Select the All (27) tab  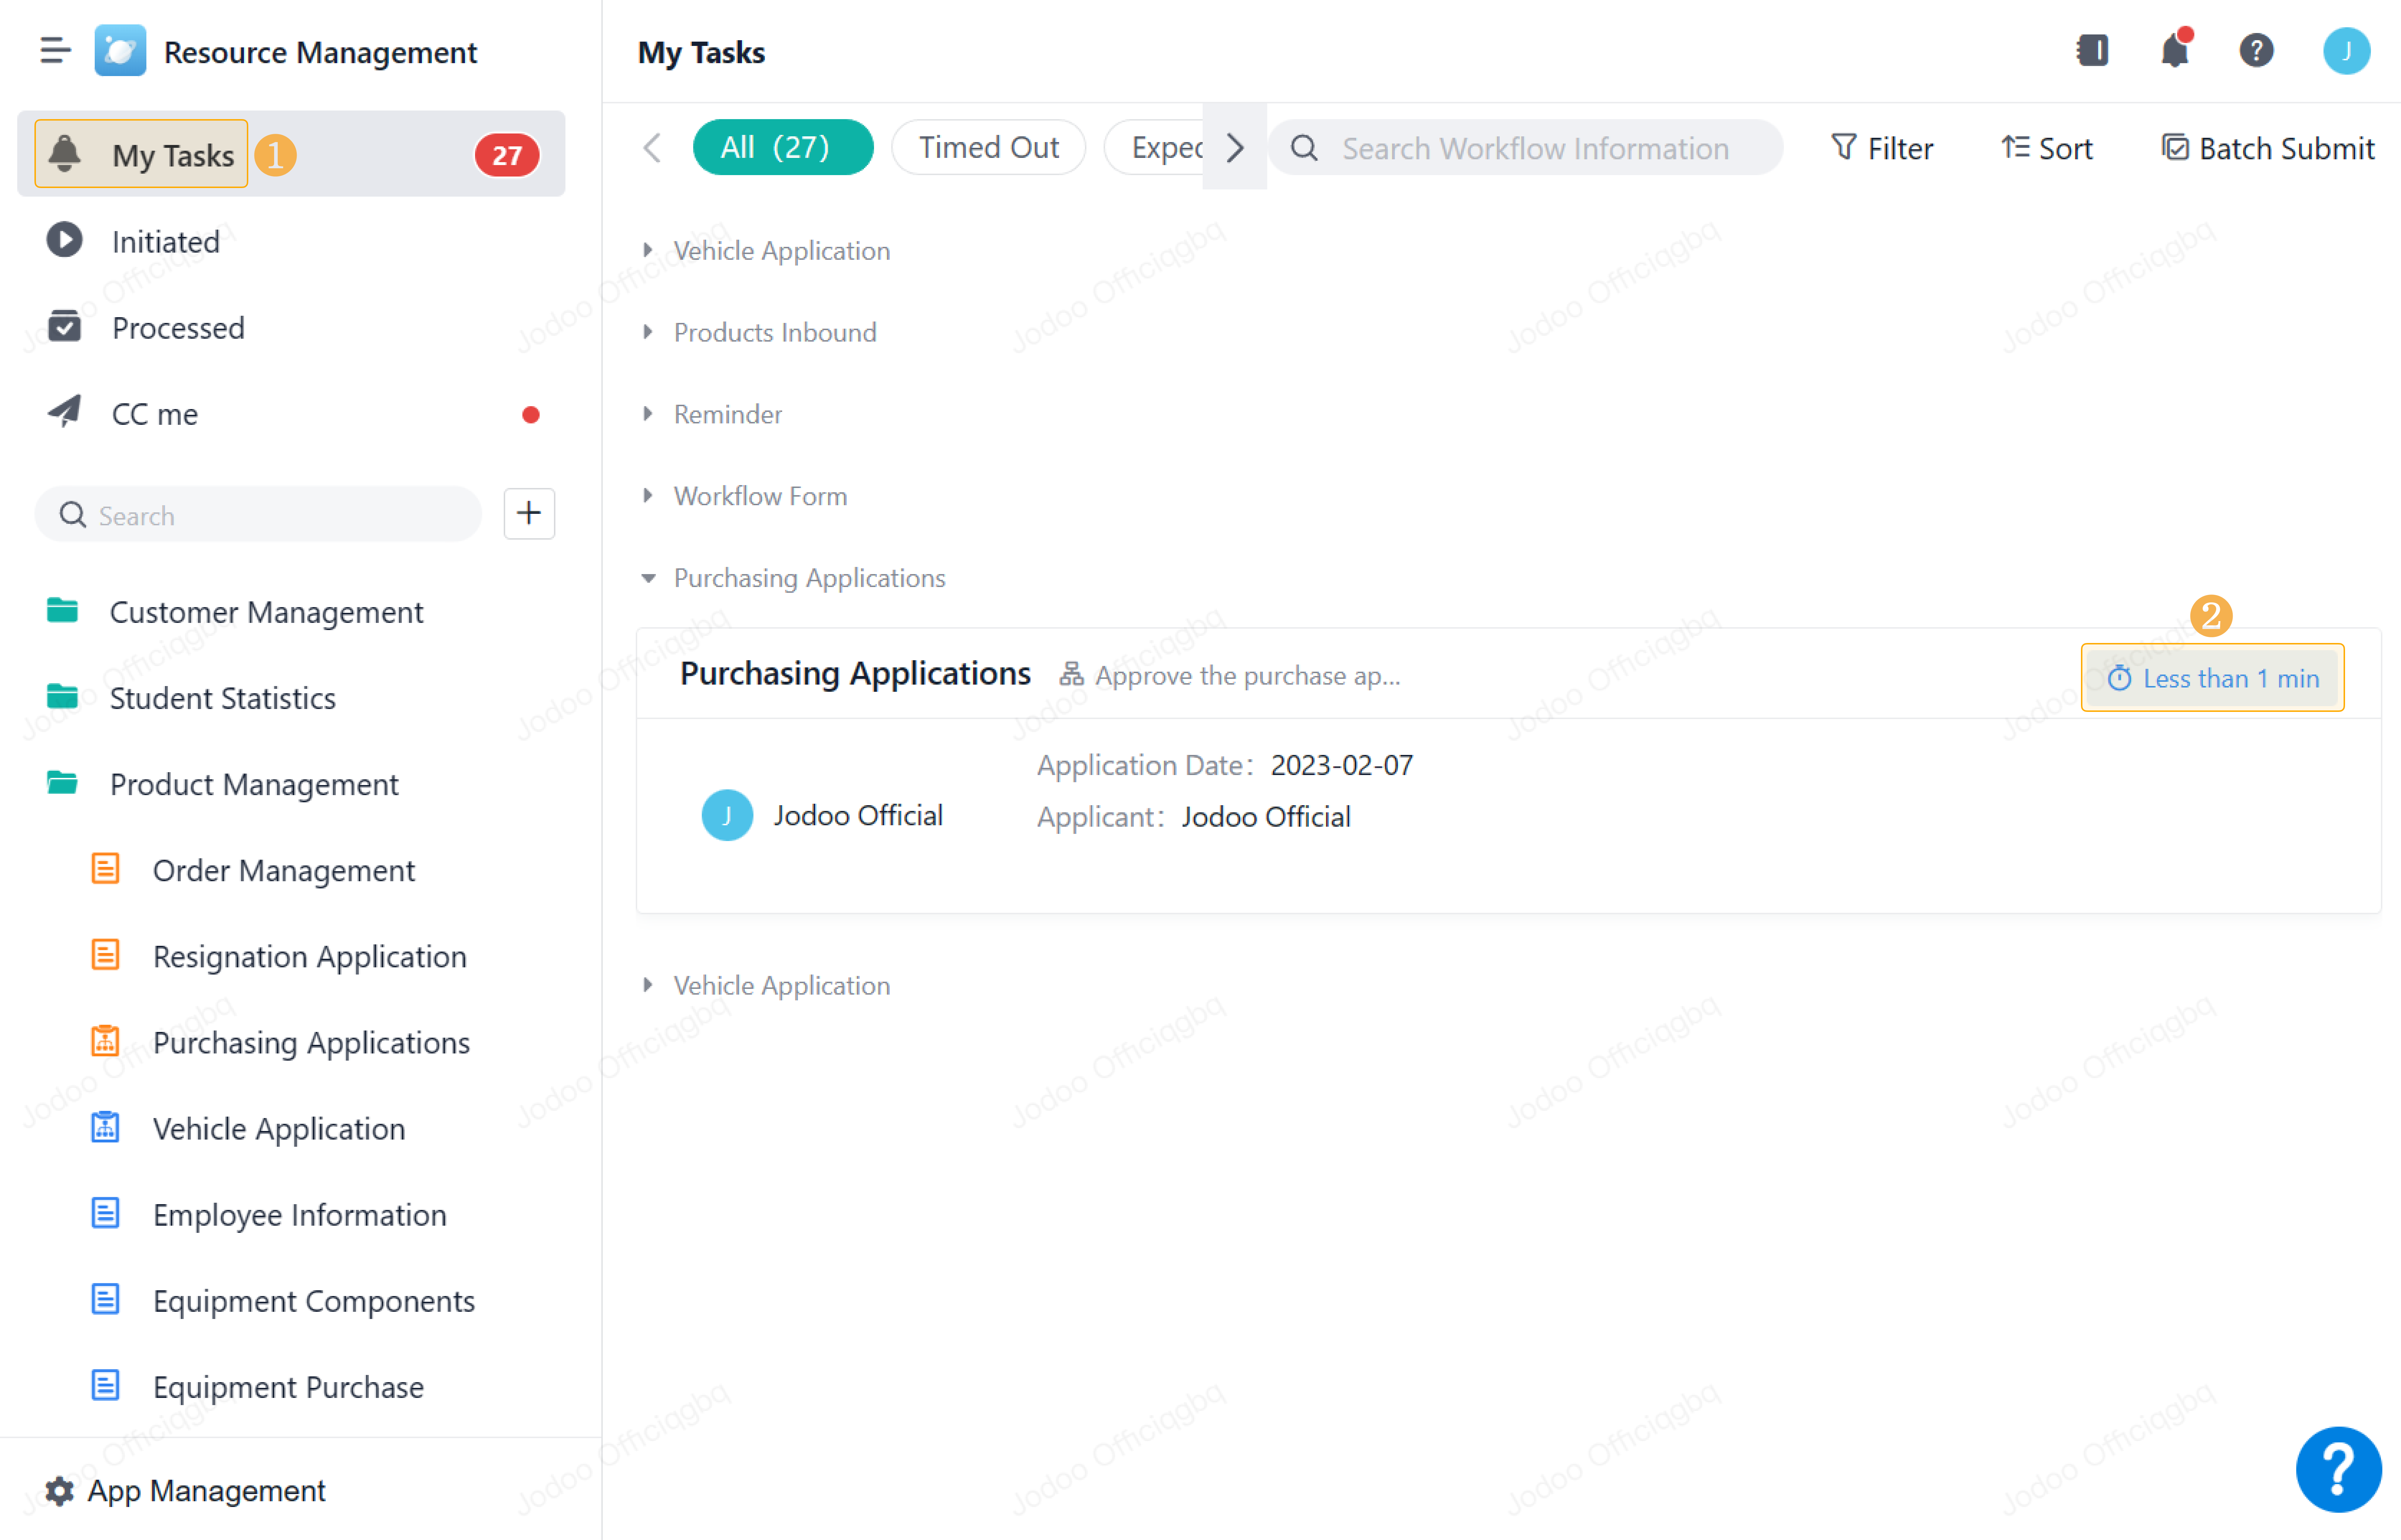coord(783,147)
